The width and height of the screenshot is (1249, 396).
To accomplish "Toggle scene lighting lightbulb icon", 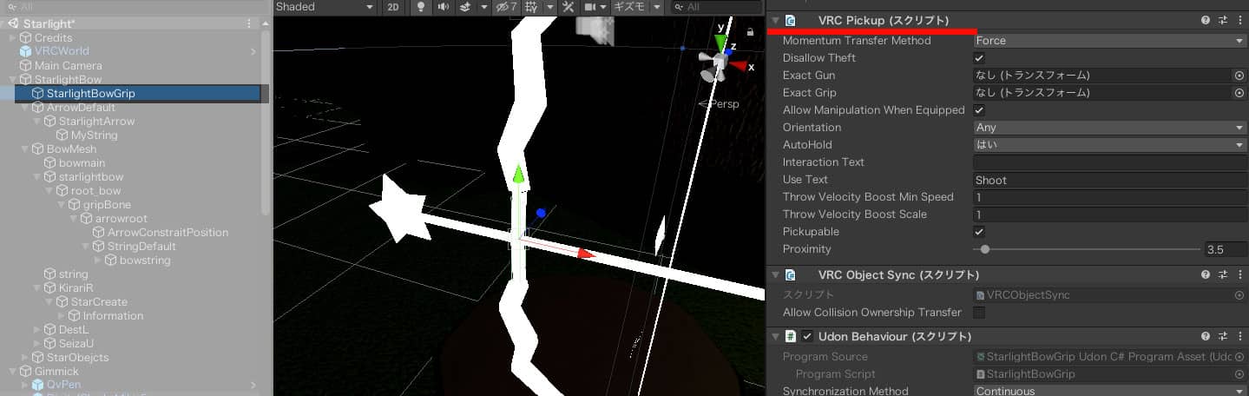I will tap(422, 7).
